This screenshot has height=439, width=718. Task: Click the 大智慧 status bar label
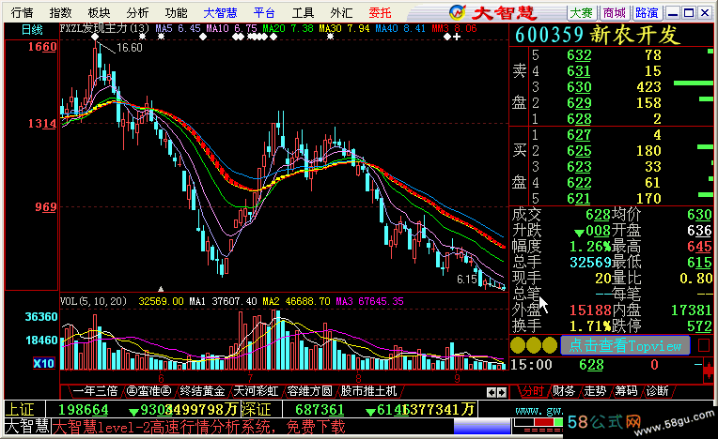click(27, 427)
